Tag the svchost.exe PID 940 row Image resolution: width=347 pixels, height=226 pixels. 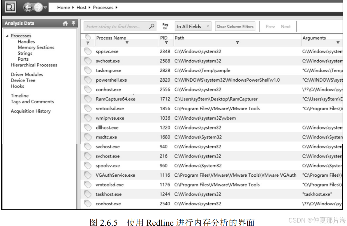[x=88, y=147]
